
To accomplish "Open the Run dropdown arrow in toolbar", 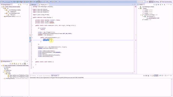I will (19, 2).
